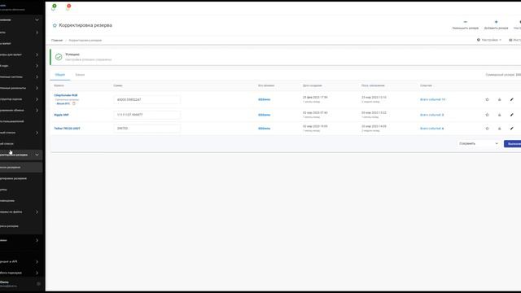The width and height of the screenshot is (521, 293).
Task: Collapse the Корректировка резерва section in the sidebar
Action: click(37, 155)
